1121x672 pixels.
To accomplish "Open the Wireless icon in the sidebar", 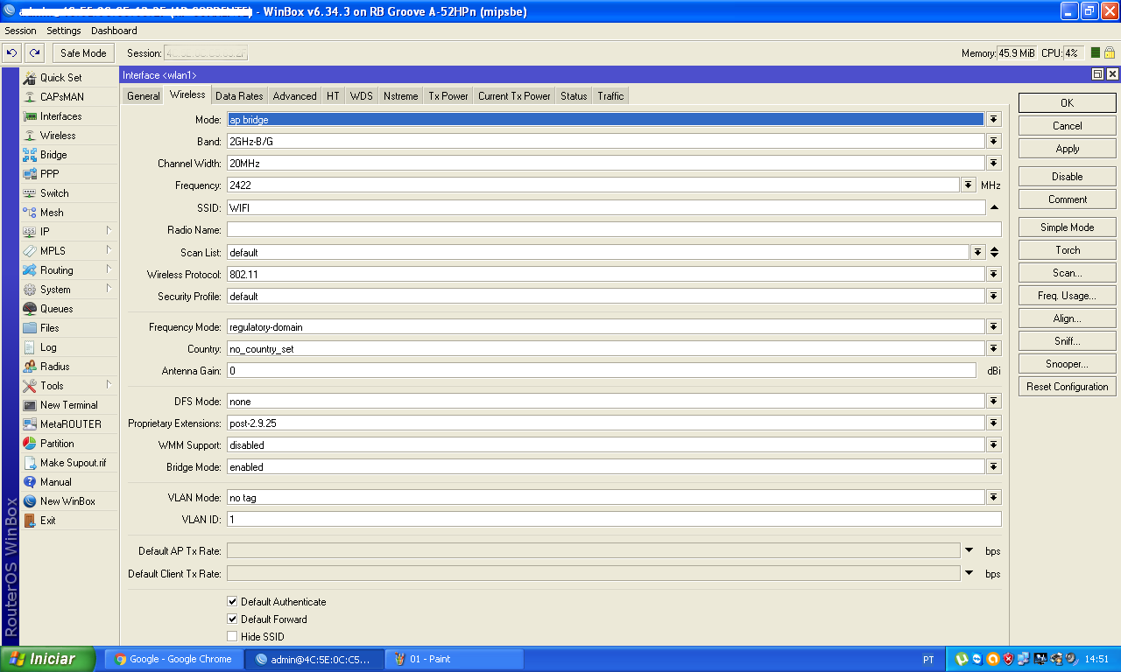I will 31,136.
